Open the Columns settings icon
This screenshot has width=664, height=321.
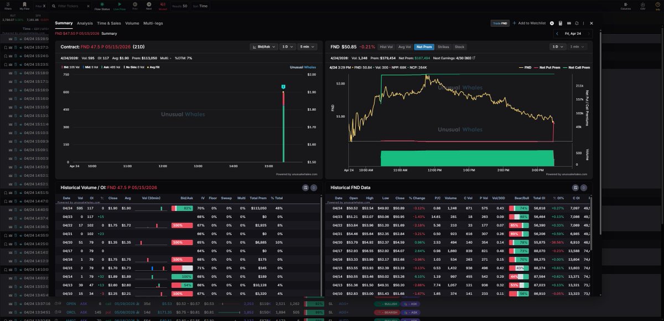point(625,6)
